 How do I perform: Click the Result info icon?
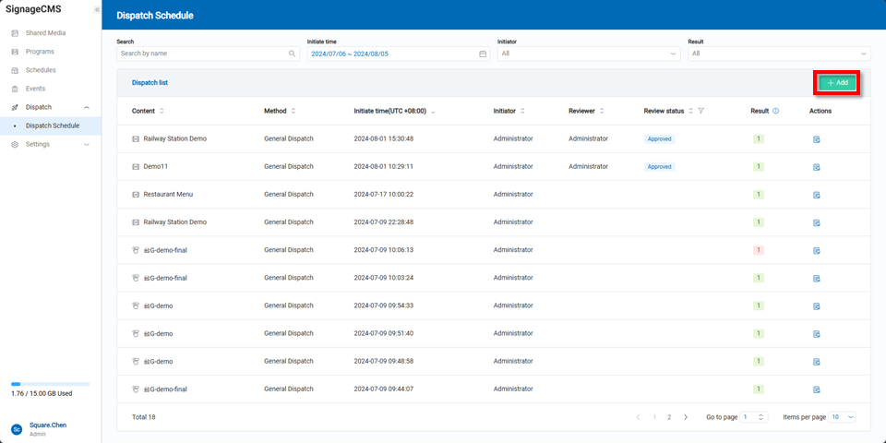click(775, 111)
